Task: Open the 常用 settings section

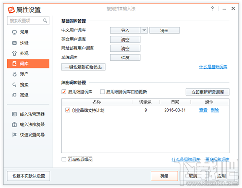Action: pos(28,32)
